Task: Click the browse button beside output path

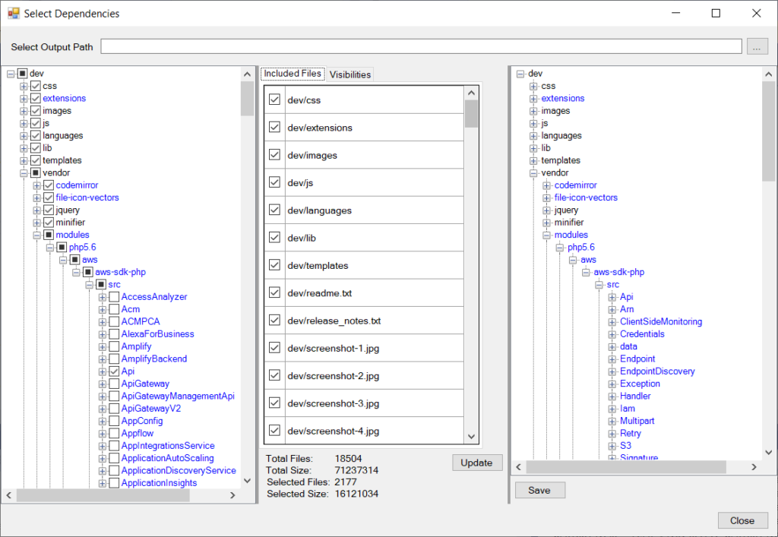Action: 757,46
